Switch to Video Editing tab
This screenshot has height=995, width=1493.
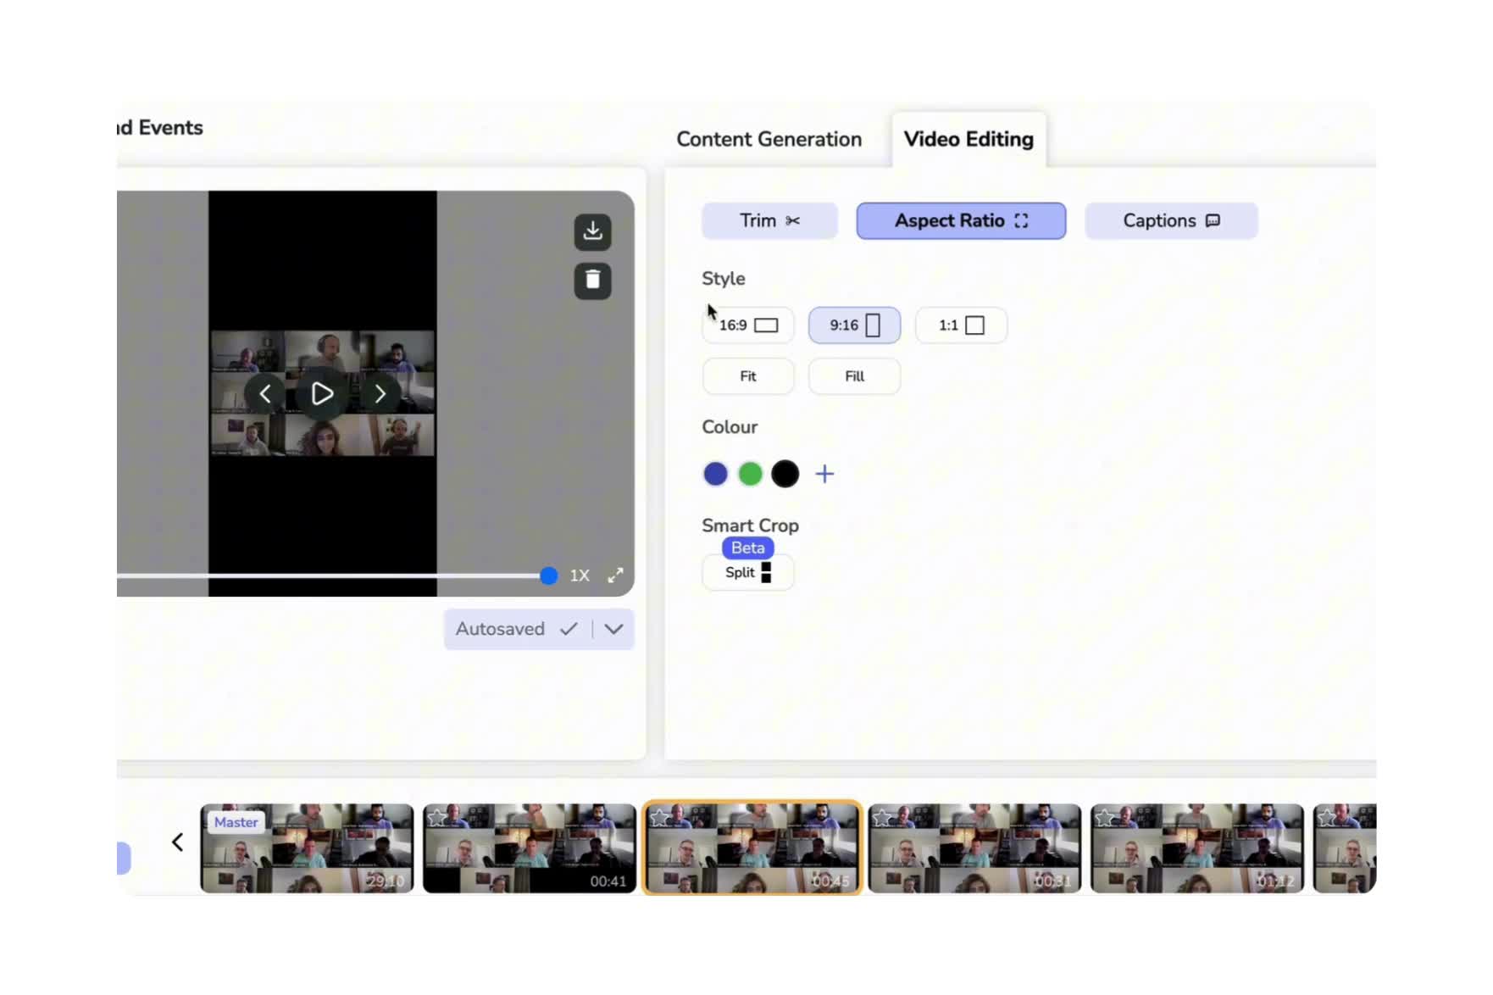[969, 139]
